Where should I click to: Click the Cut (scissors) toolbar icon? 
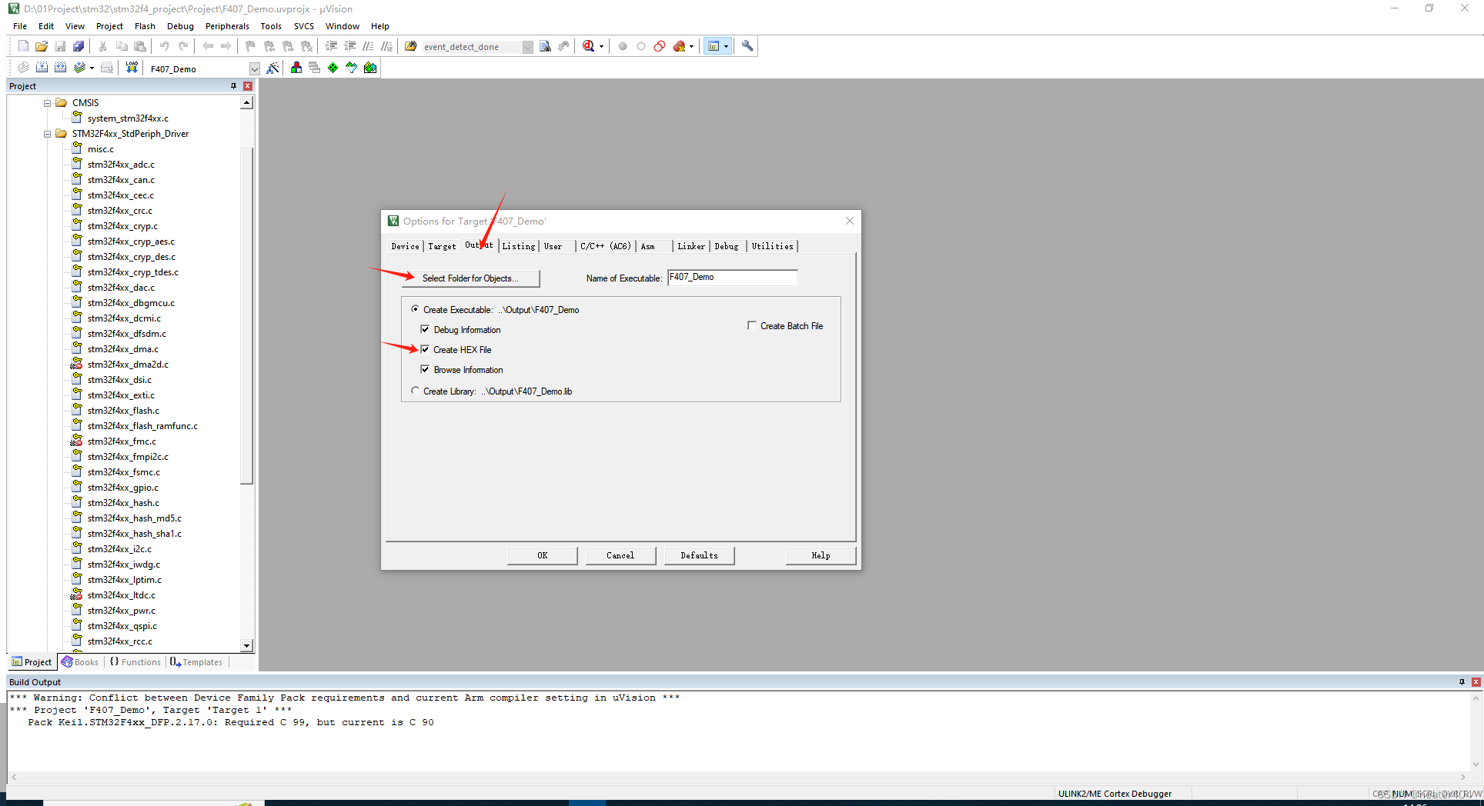[102, 46]
